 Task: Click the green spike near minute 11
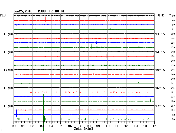[116, 65]
